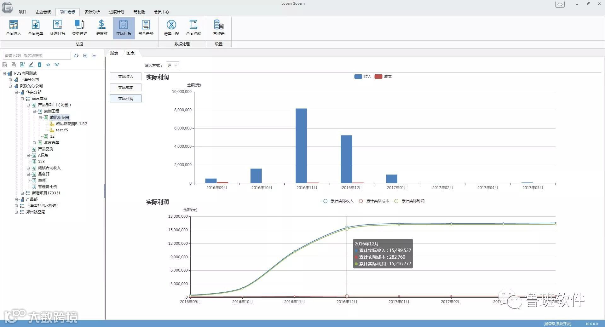Open the 筛选方式 month dropdown

click(173, 65)
